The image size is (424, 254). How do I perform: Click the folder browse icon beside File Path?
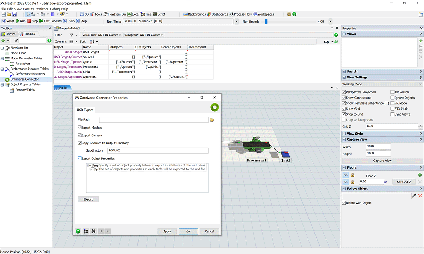[212, 120]
